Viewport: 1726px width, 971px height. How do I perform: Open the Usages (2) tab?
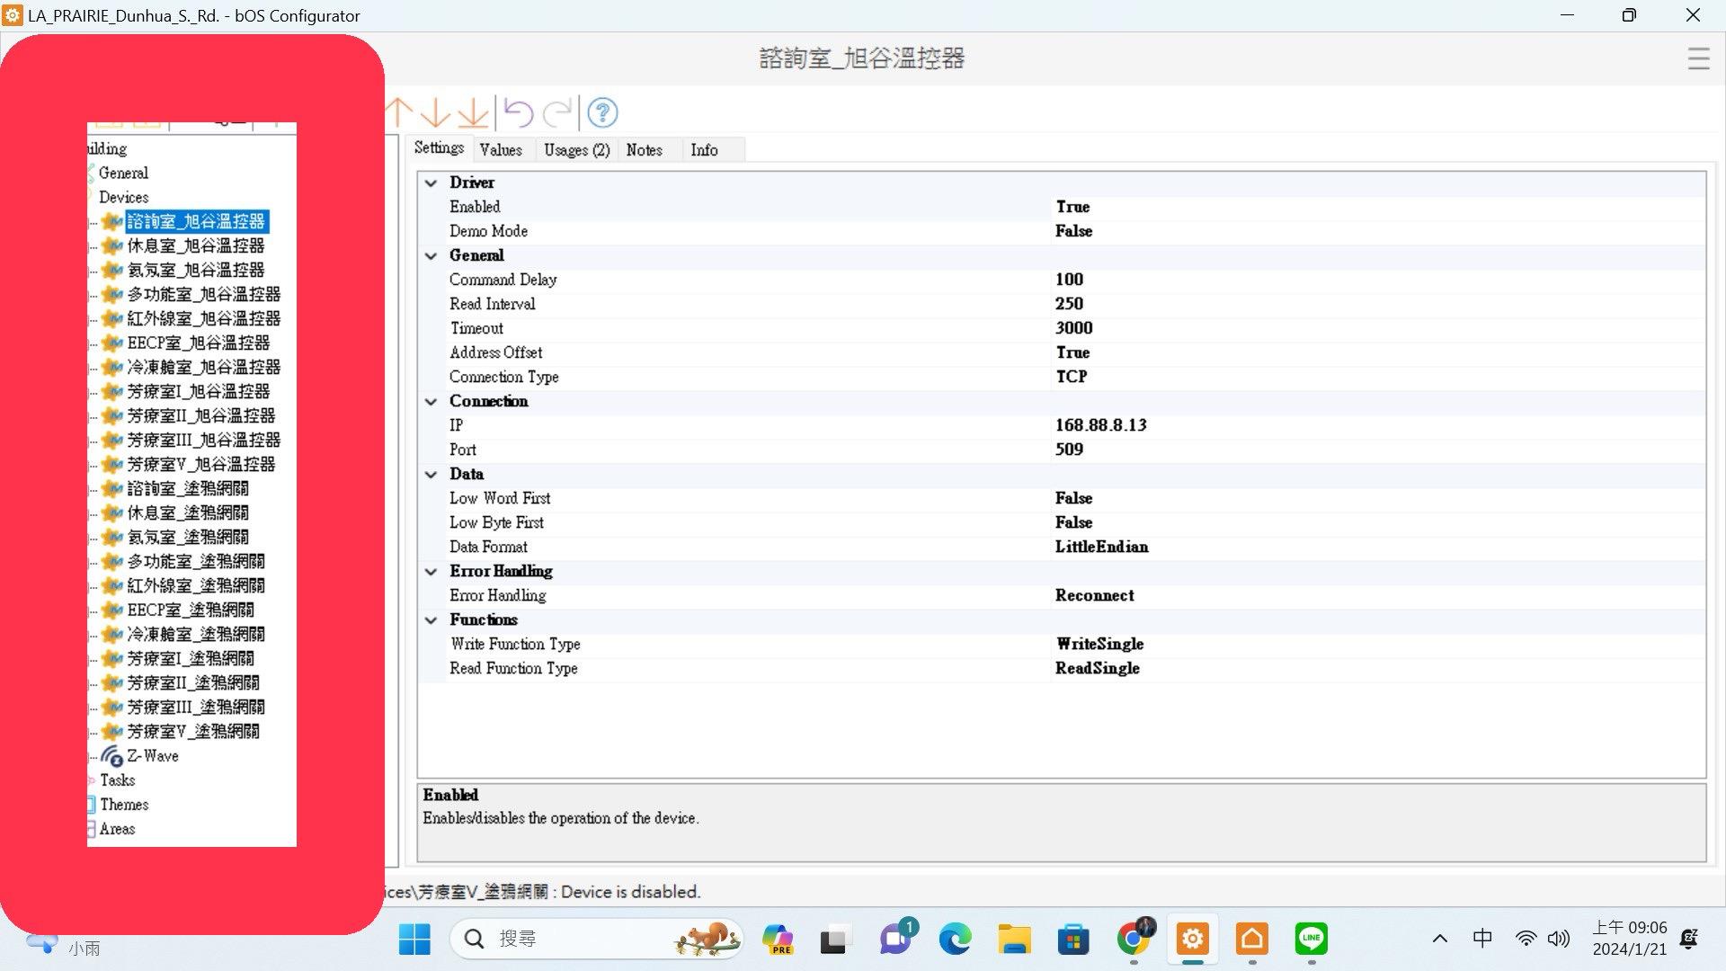pyautogui.click(x=576, y=150)
